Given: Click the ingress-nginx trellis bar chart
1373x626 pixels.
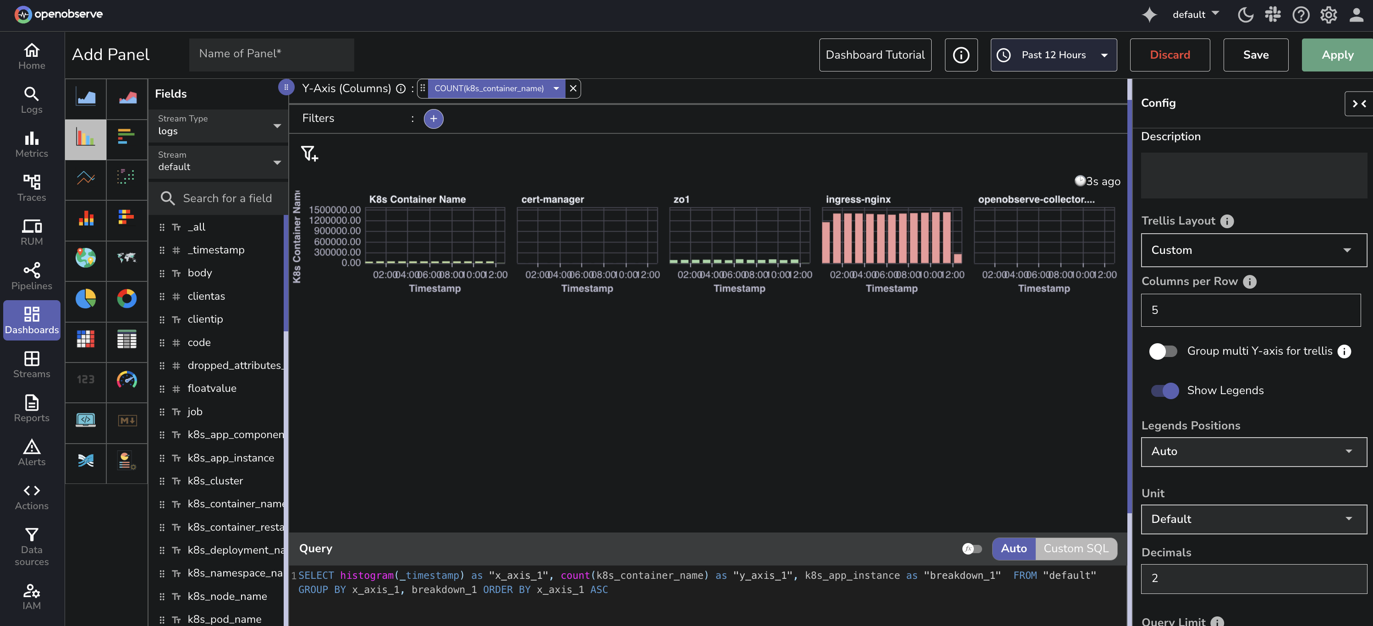Looking at the screenshot, I should pos(891,237).
